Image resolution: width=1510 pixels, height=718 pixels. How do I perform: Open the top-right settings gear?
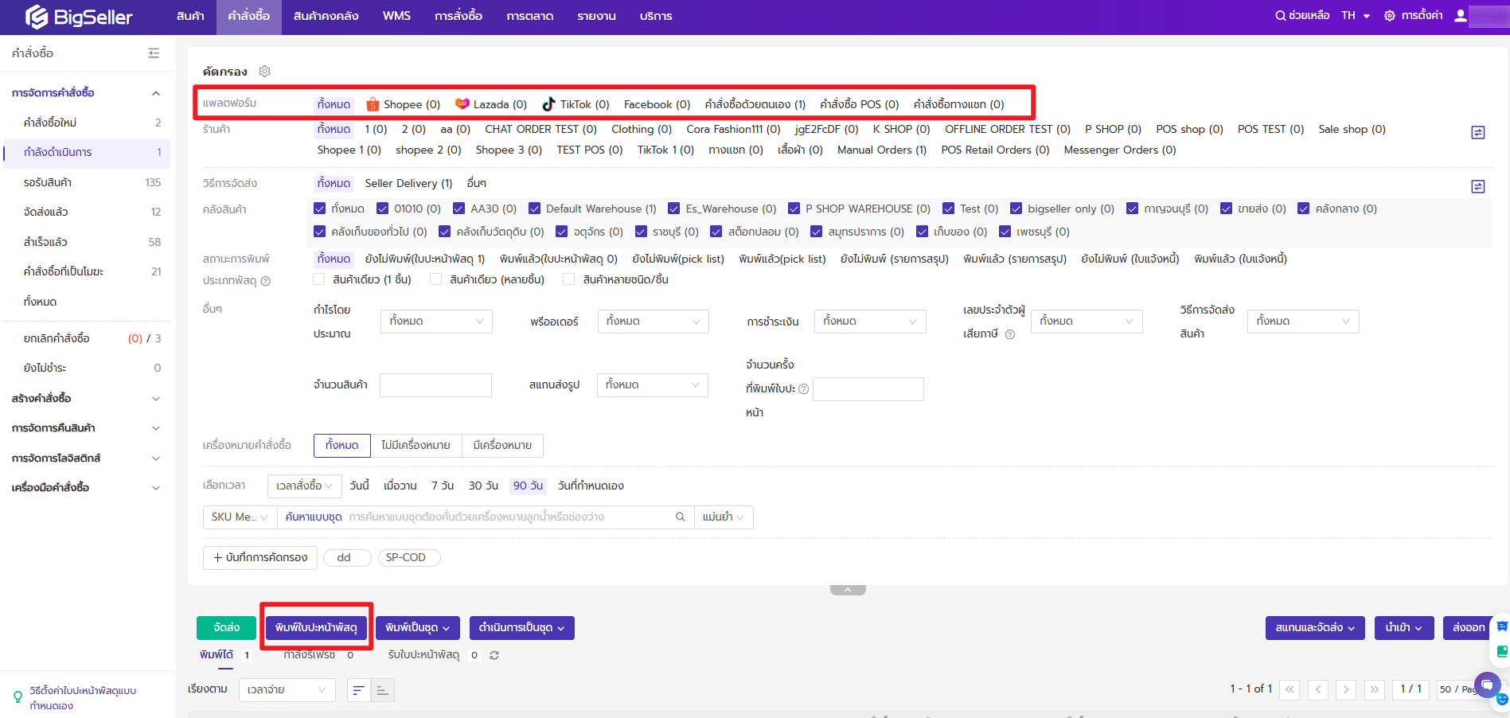(1390, 16)
